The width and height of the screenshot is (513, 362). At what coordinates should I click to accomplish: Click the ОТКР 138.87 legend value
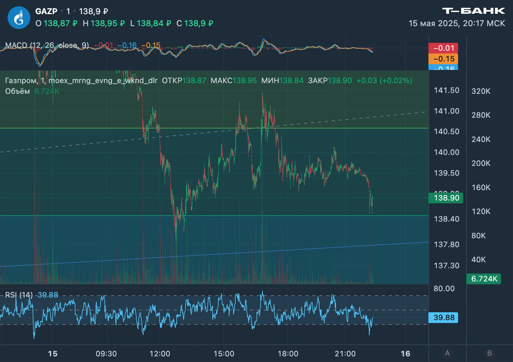184,81
